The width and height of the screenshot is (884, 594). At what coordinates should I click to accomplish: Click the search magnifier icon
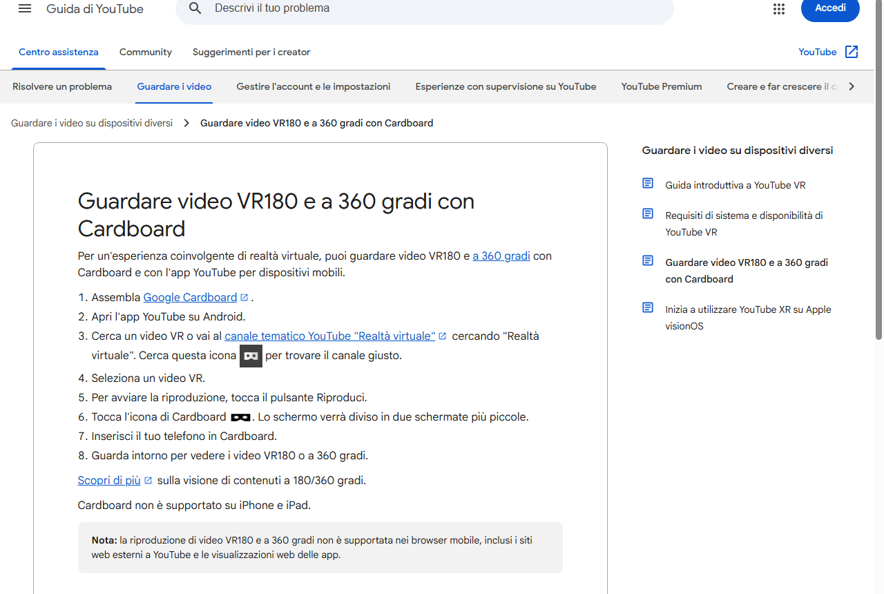tap(195, 8)
